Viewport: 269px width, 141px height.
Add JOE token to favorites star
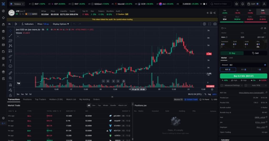(208, 13)
